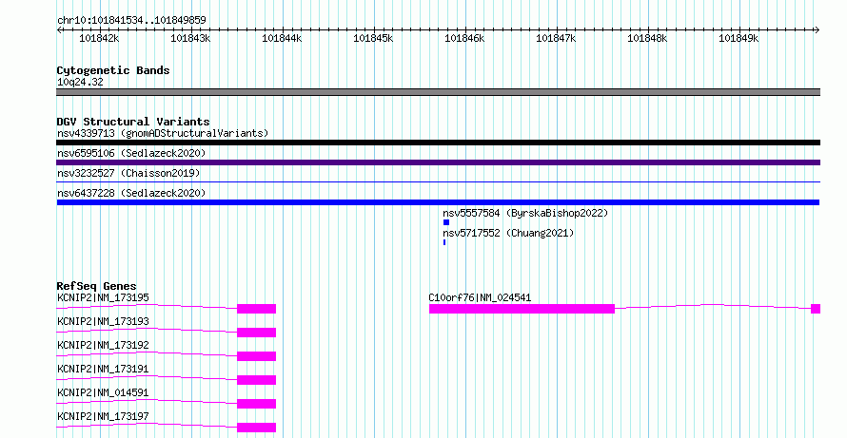Click the KCNIP2 NM_014591 magenta exon block
This screenshot has height=438, width=847.
[x=257, y=404]
